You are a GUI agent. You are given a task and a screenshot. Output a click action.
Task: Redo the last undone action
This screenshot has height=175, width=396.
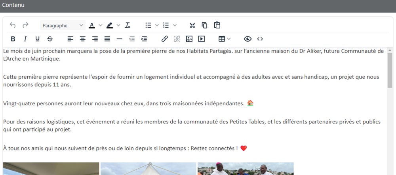click(25, 25)
